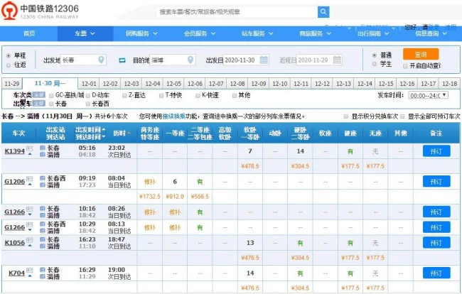Select the 全部 button for 车次类型
Screen dimensions: 462x294
coord(39,94)
